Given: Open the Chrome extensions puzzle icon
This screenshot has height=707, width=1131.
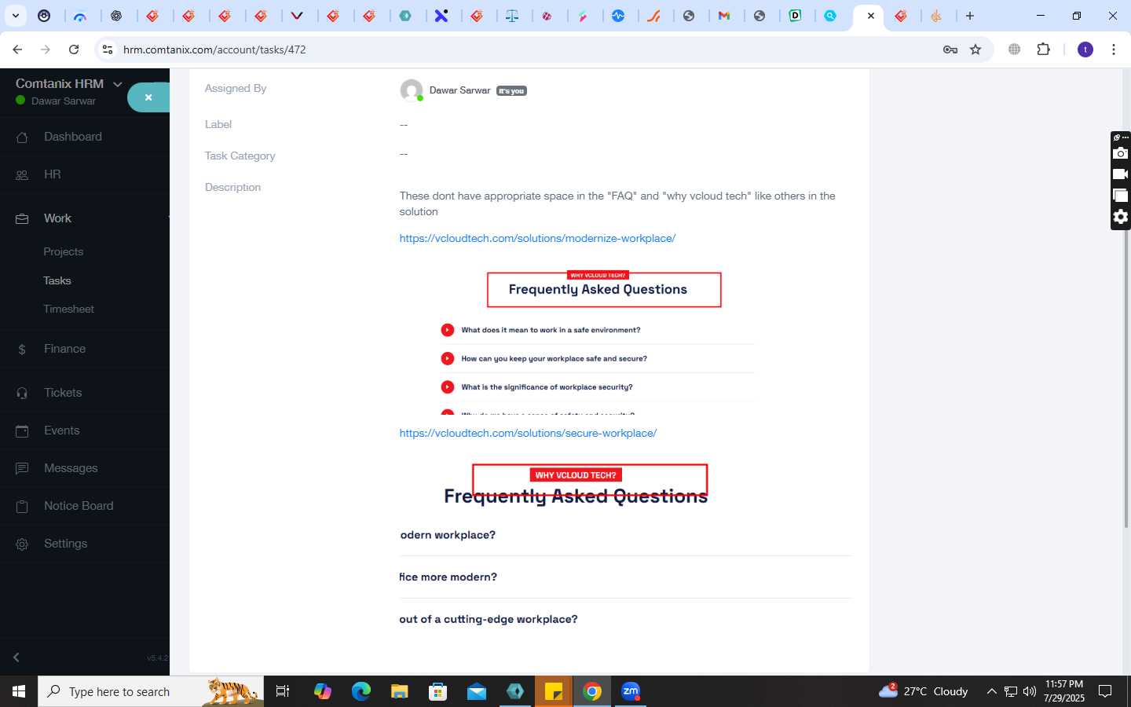Looking at the screenshot, I should [1043, 49].
